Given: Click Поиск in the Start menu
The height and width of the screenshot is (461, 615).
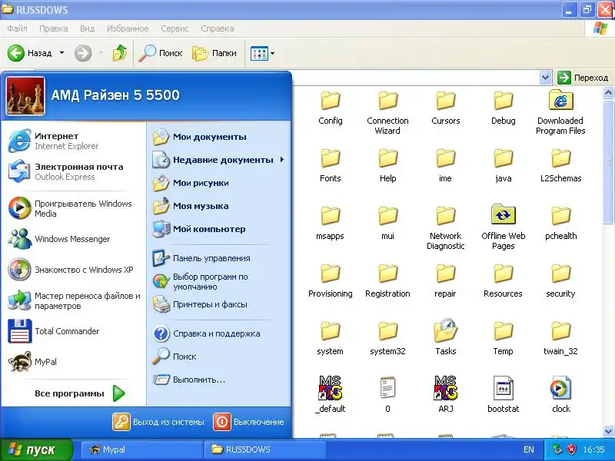Looking at the screenshot, I should coord(219,357).
